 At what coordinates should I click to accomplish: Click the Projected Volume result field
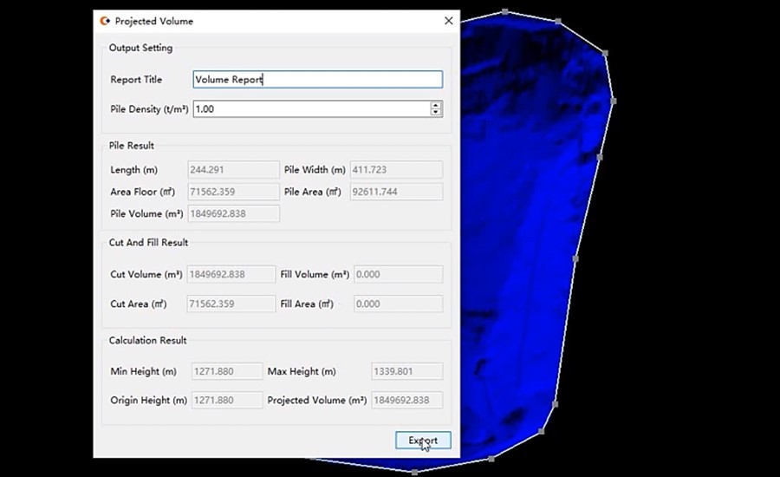[x=406, y=400]
